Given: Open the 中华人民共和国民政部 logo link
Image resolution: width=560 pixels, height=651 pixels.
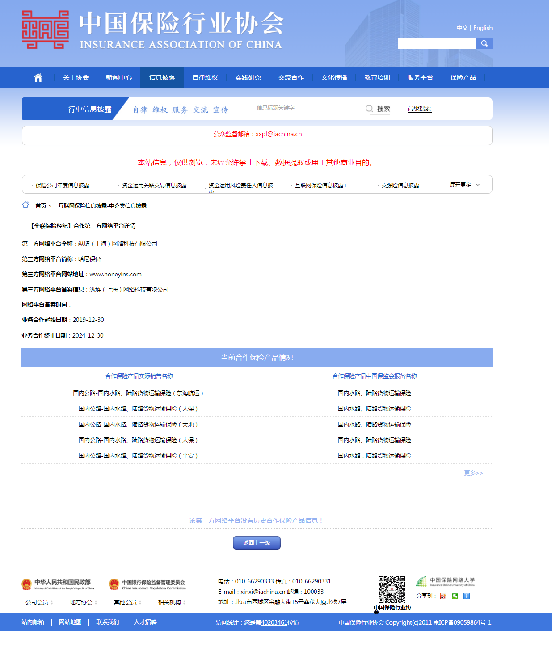Looking at the screenshot, I should click(58, 584).
